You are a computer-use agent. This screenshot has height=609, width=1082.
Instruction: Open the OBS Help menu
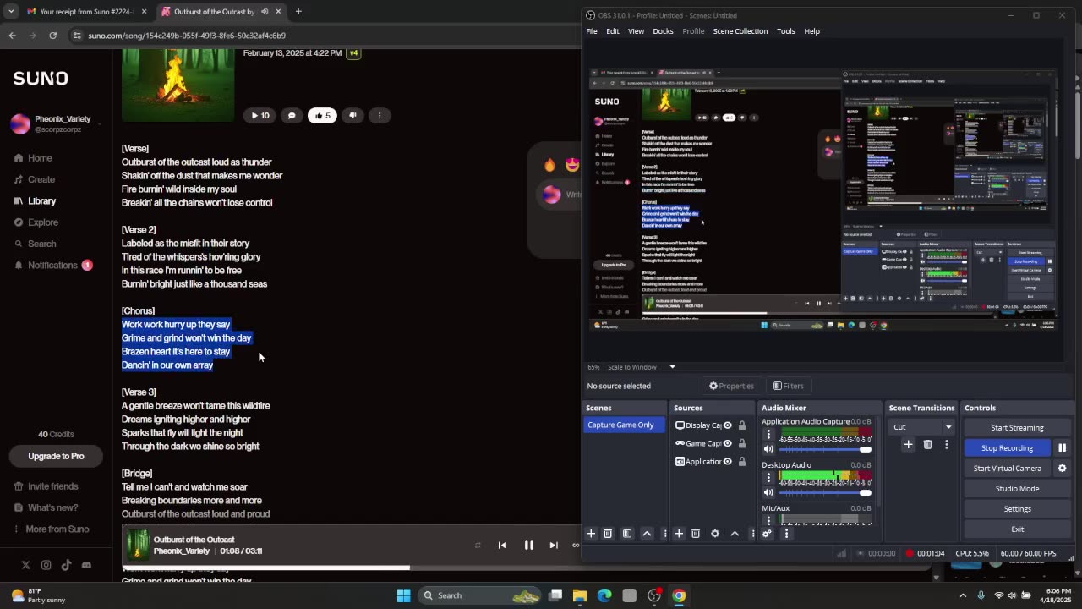click(811, 31)
